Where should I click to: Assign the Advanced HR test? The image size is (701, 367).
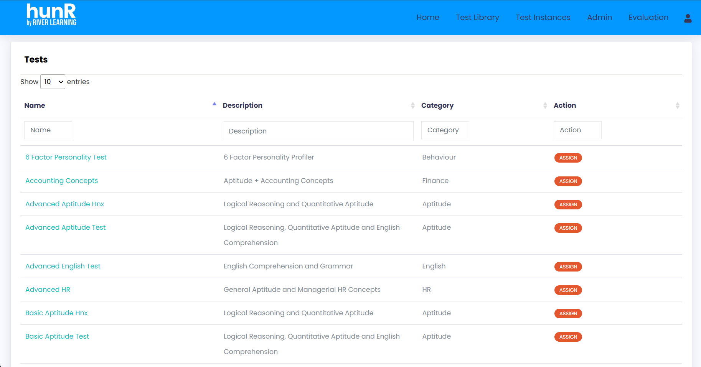point(568,290)
